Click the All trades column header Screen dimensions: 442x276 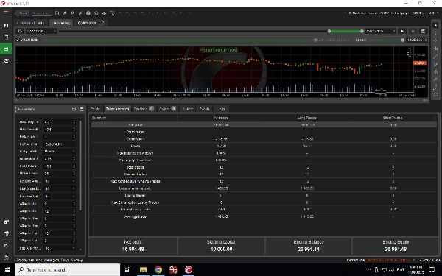pos(220,118)
